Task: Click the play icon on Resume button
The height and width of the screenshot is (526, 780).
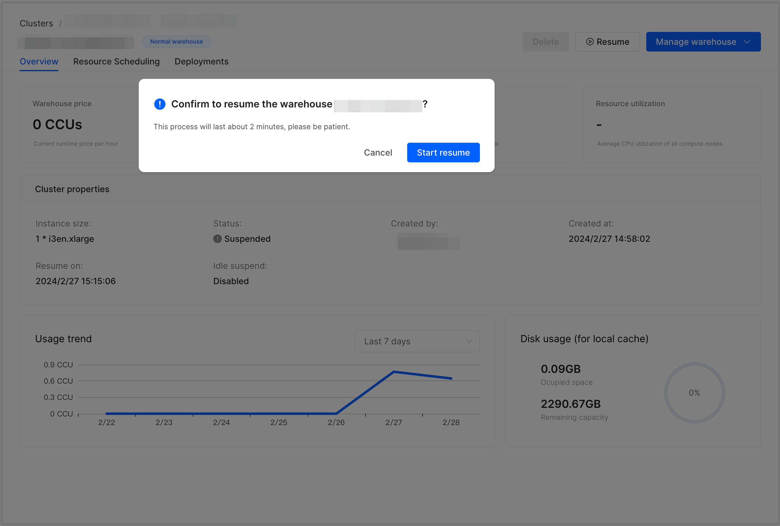Action: click(589, 42)
